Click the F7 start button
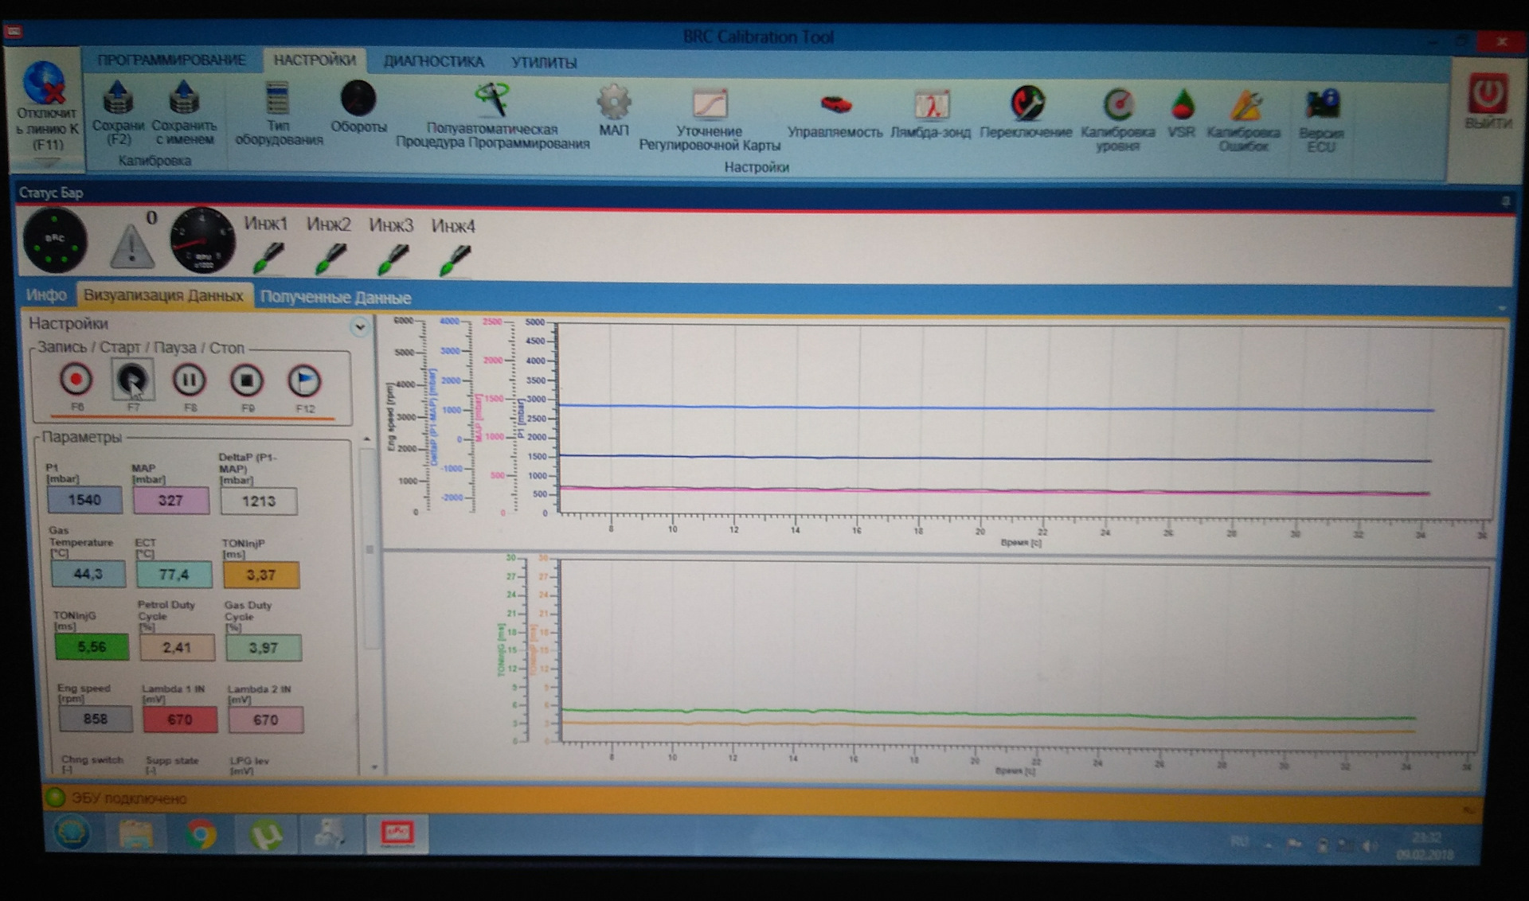The width and height of the screenshot is (1529, 901). point(132,380)
